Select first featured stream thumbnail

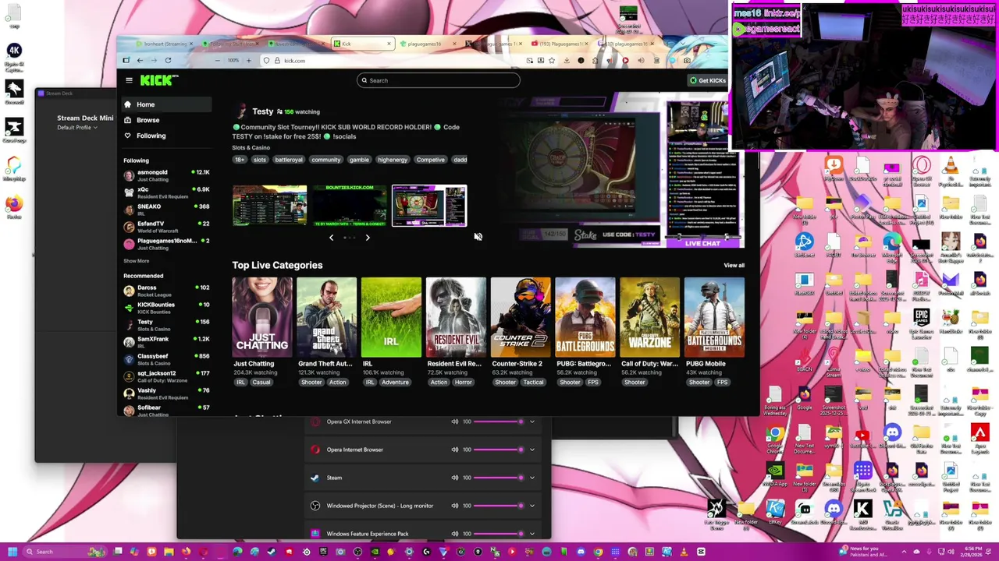click(x=269, y=206)
